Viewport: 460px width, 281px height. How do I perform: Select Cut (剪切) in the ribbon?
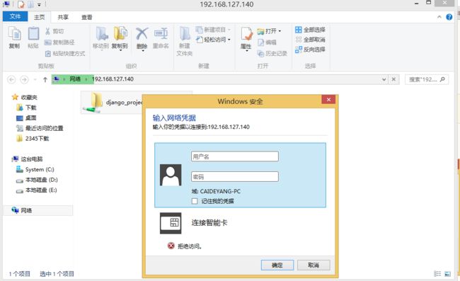coord(54,31)
